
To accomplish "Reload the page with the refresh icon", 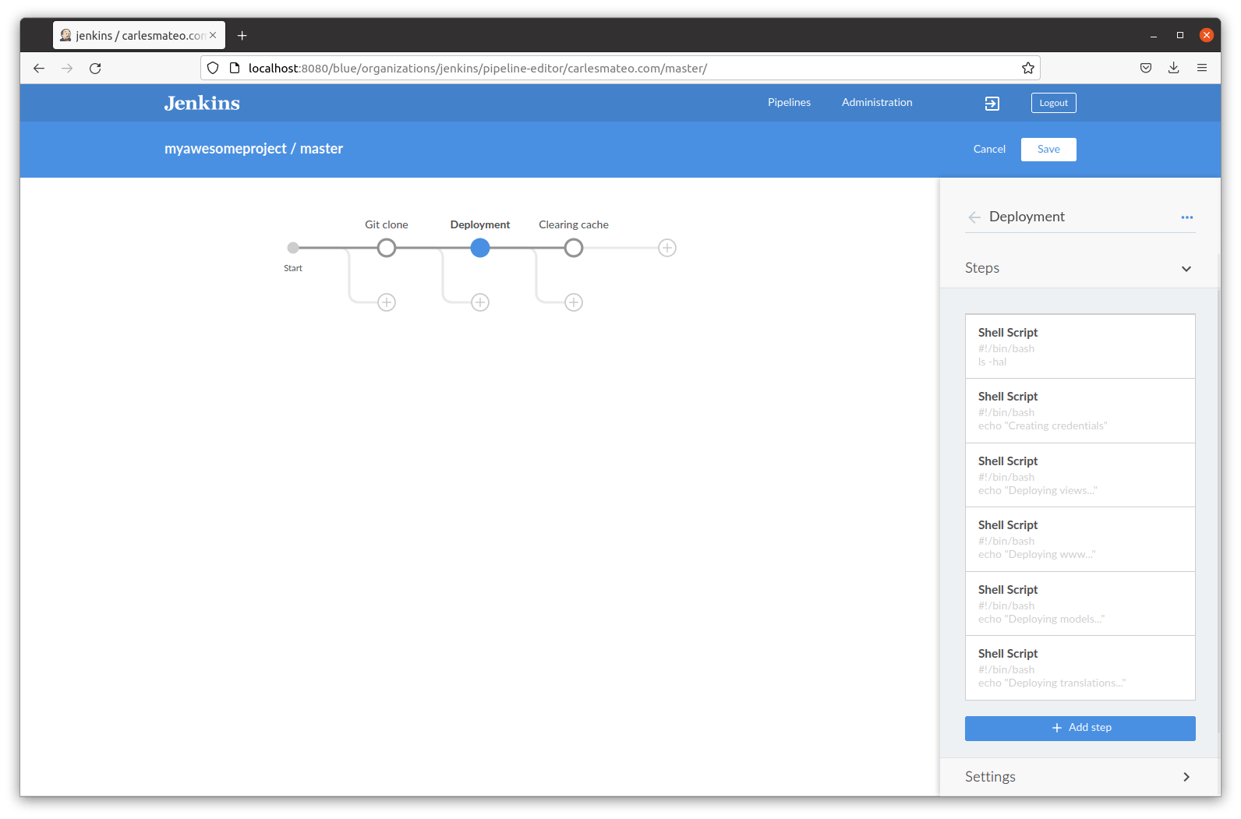I will click(95, 68).
